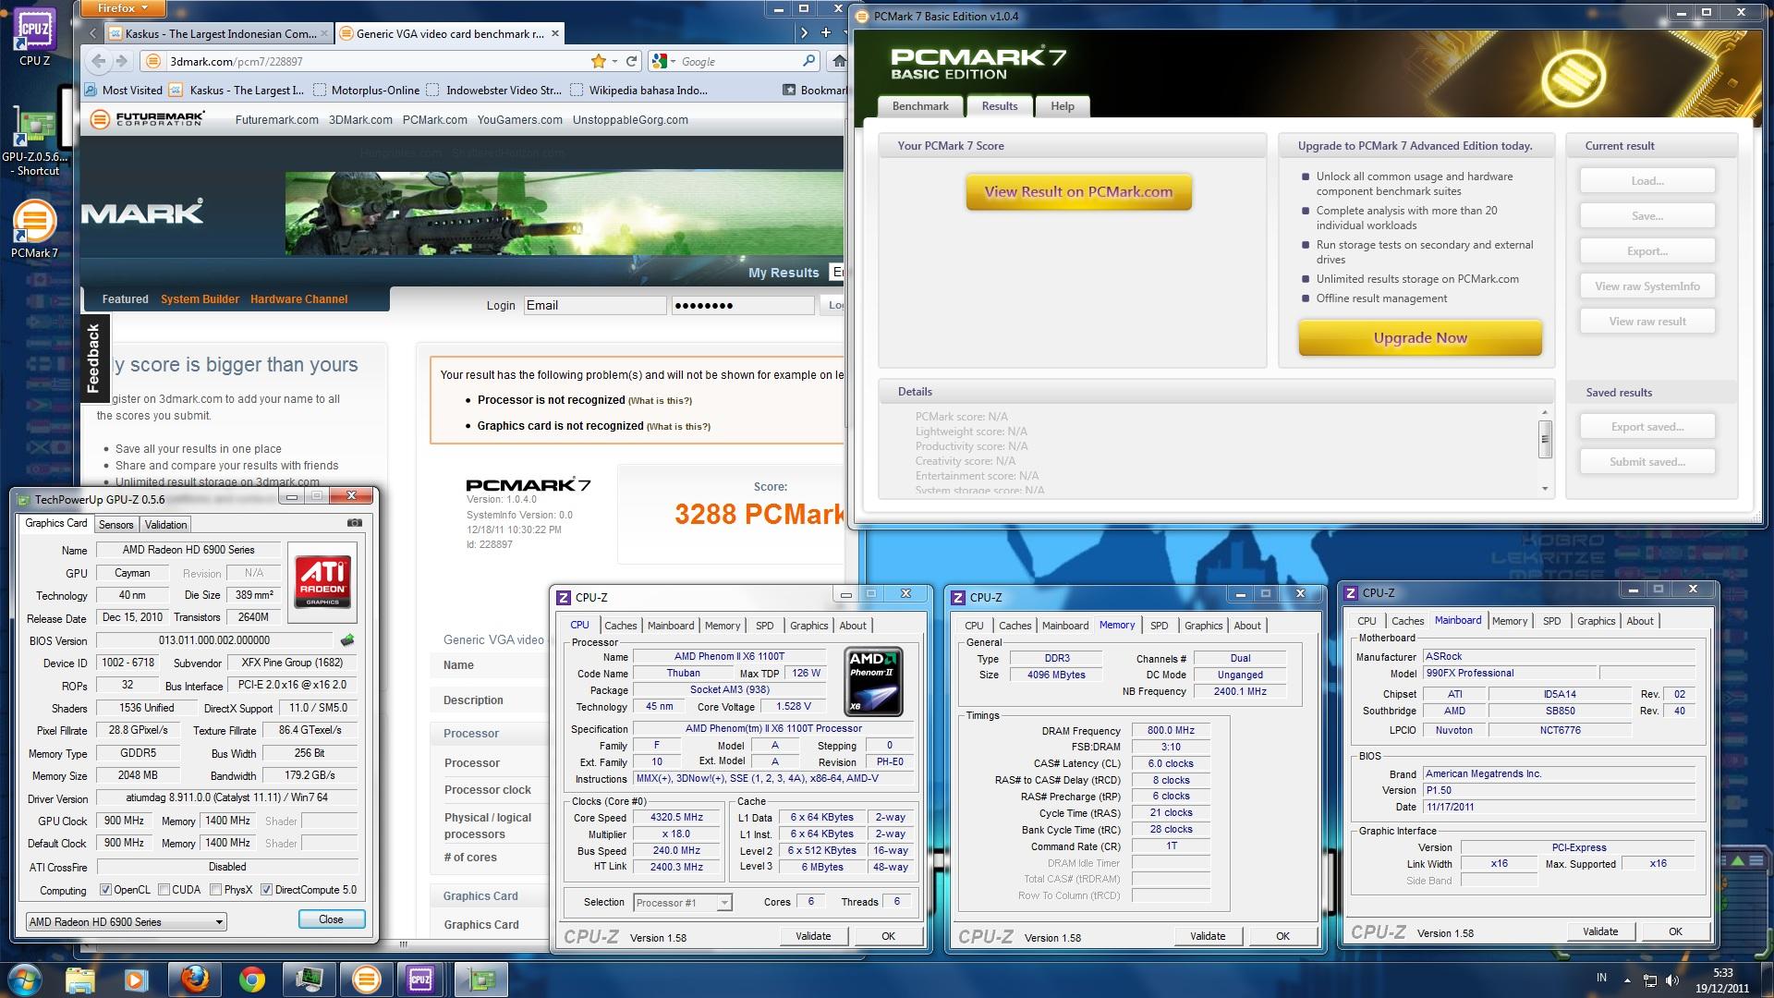Click the Firefox URL address bar
The image size is (1774, 998).
[379, 61]
